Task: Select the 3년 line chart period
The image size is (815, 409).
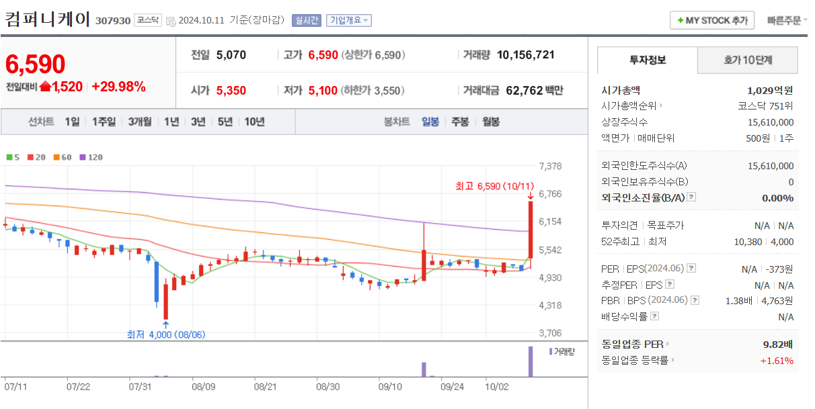Action: pyautogui.click(x=198, y=122)
